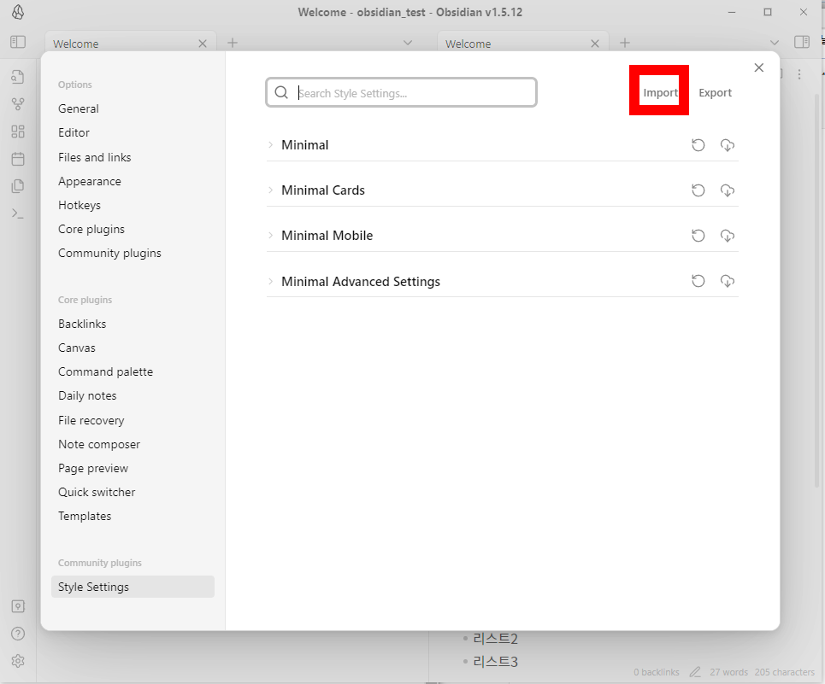This screenshot has width=825, height=684.
Task: Insert template ribbon icon
Action: (x=18, y=186)
